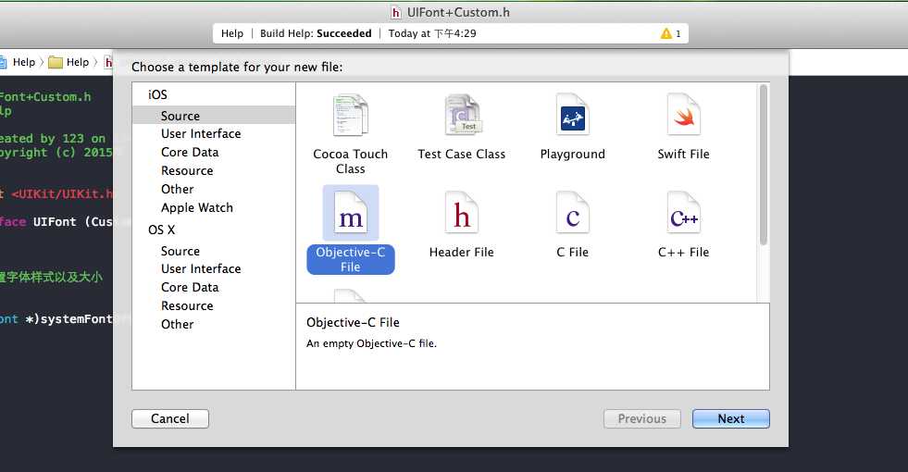908x472 pixels.
Task: Click the 'Today at' build timestamp
Action: point(432,33)
